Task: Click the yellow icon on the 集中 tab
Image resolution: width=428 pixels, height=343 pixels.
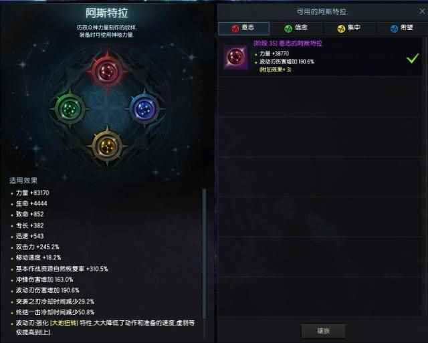Action: [x=341, y=28]
